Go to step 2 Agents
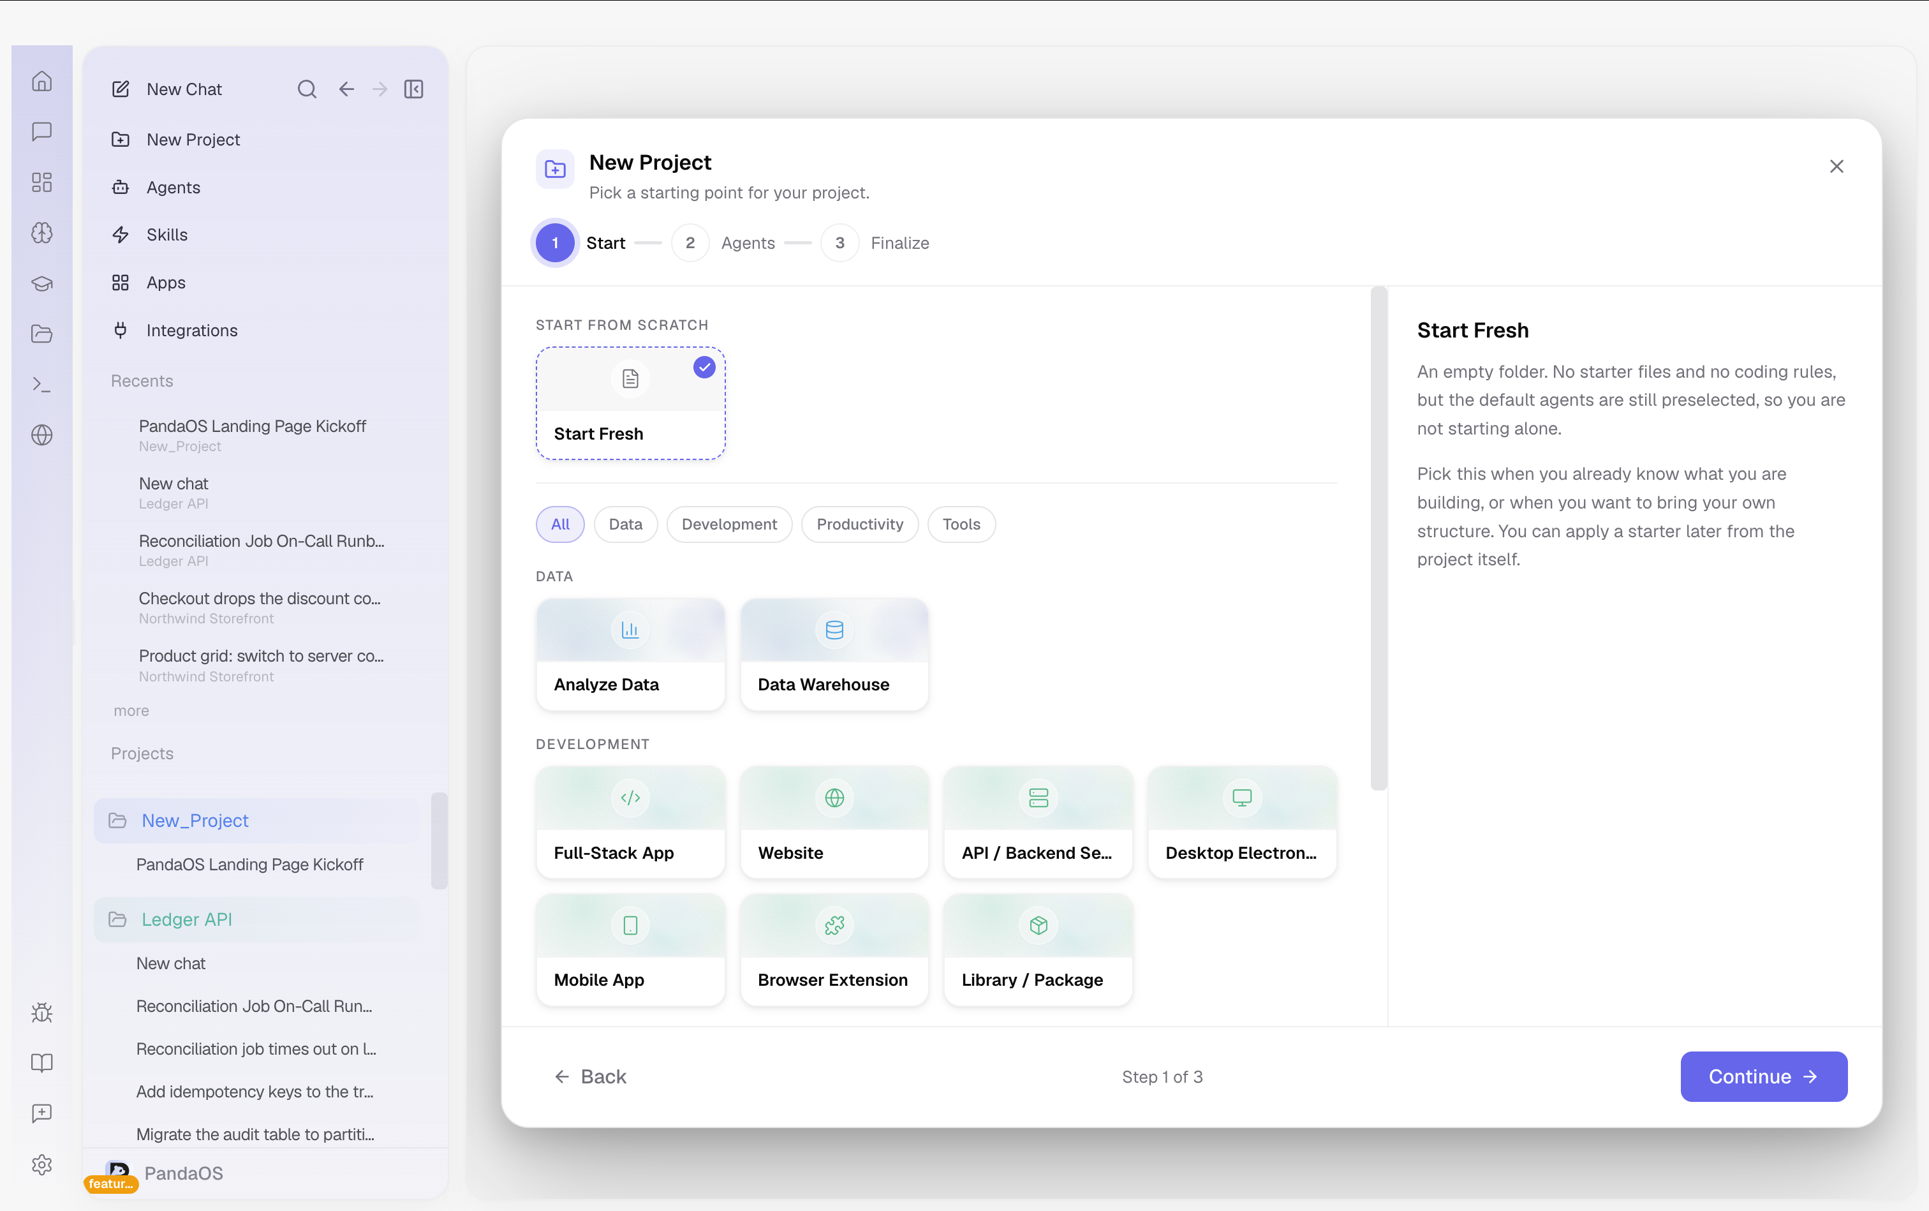1929x1211 pixels. 723,242
